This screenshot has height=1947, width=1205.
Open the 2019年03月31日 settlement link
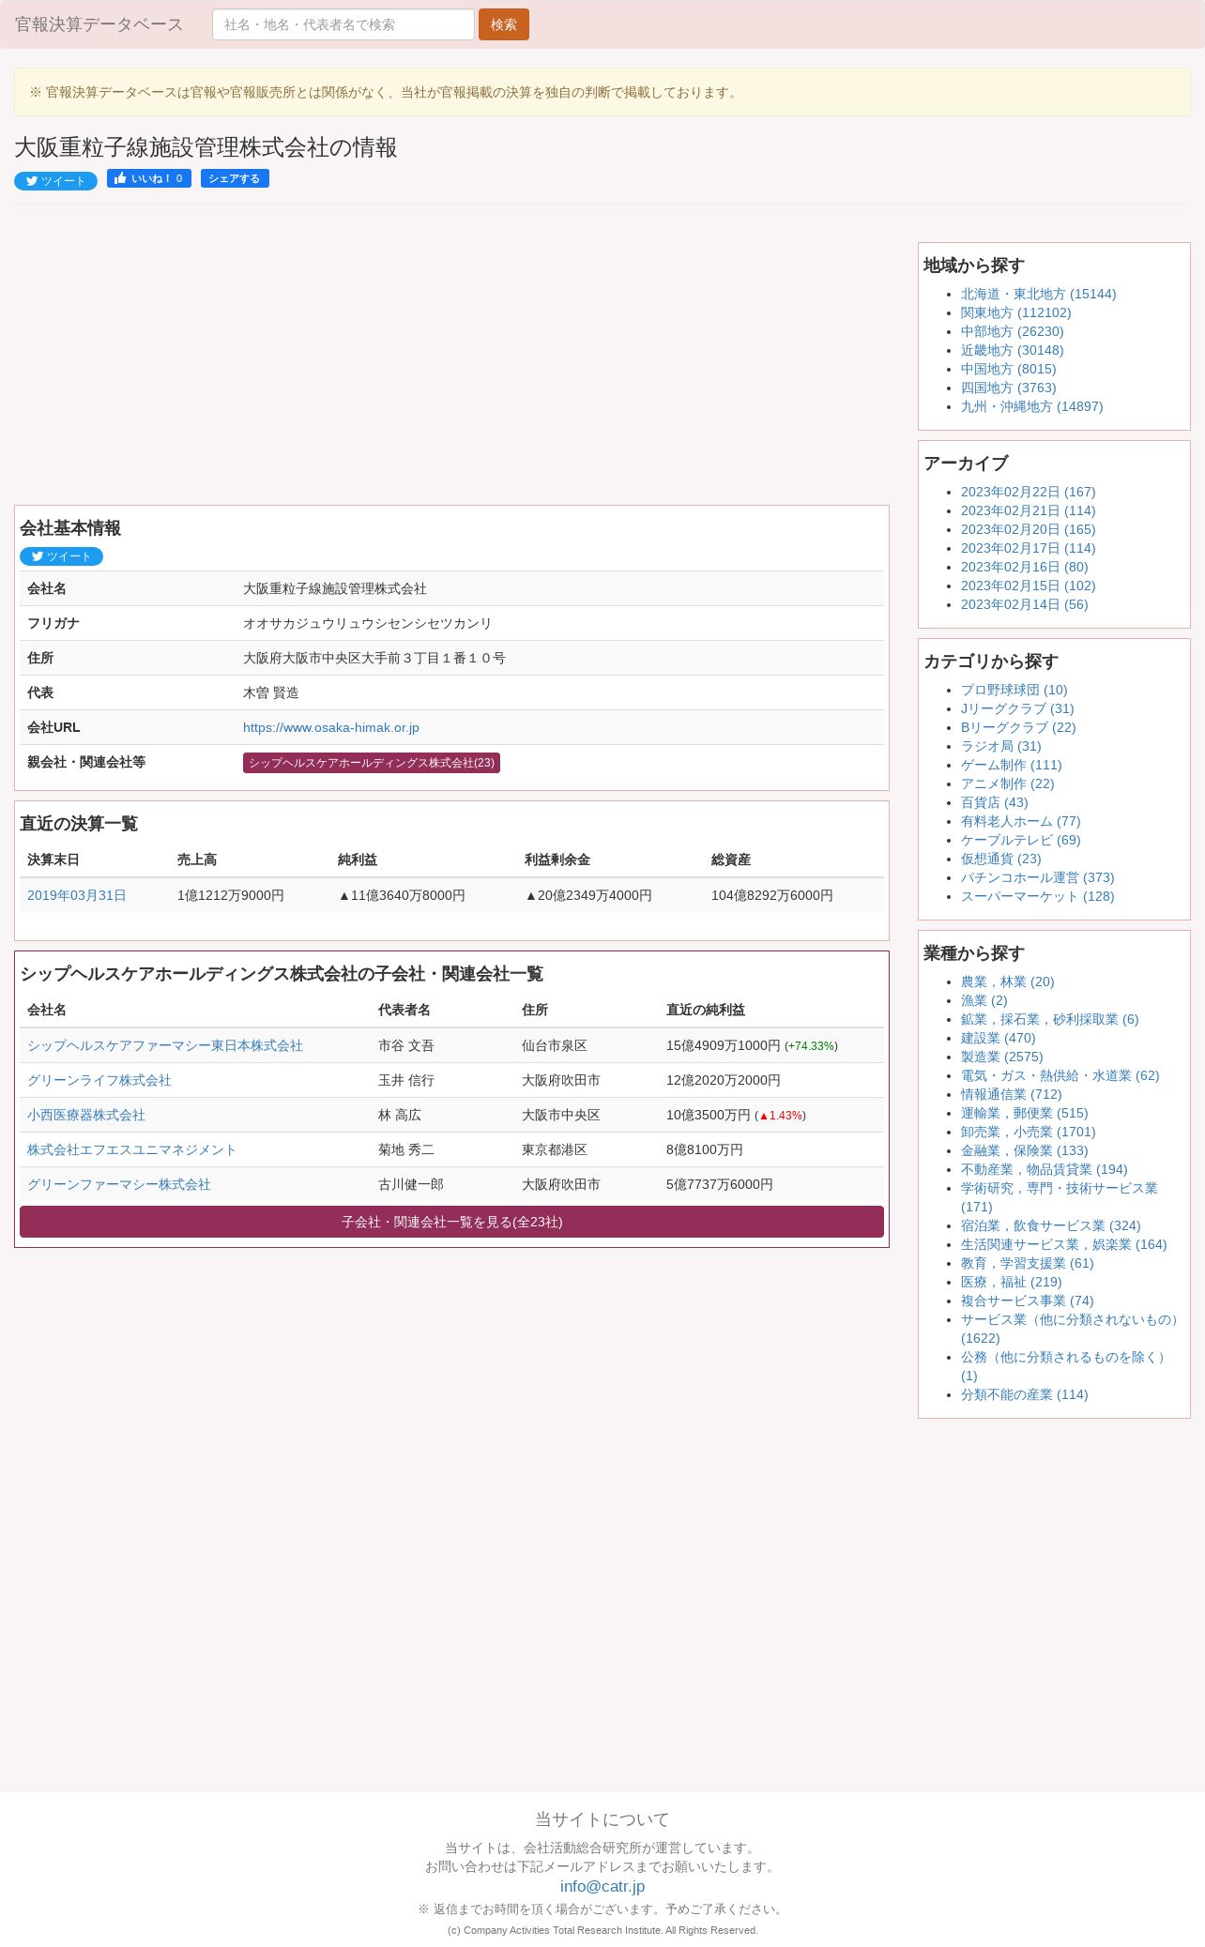[77, 895]
